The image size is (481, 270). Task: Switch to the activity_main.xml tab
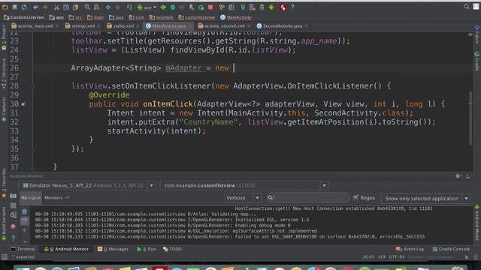click(x=35, y=26)
